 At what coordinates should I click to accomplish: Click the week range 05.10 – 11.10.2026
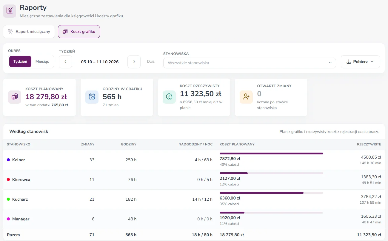point(100,62)
